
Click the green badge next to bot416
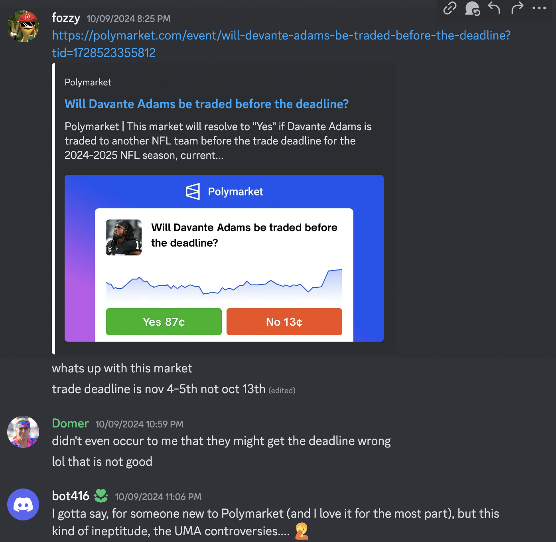tap(101, 496)
